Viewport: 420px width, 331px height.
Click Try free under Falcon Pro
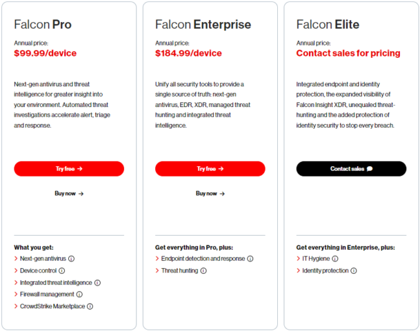pyautogui.click(x=69, y=169)
